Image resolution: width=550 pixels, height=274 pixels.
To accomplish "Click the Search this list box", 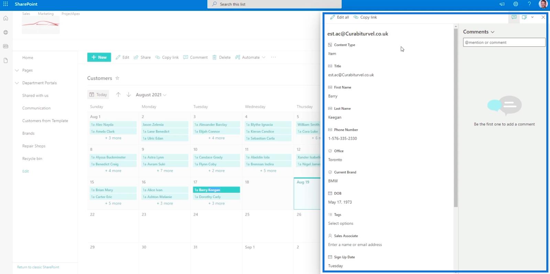I will point(274,4).
